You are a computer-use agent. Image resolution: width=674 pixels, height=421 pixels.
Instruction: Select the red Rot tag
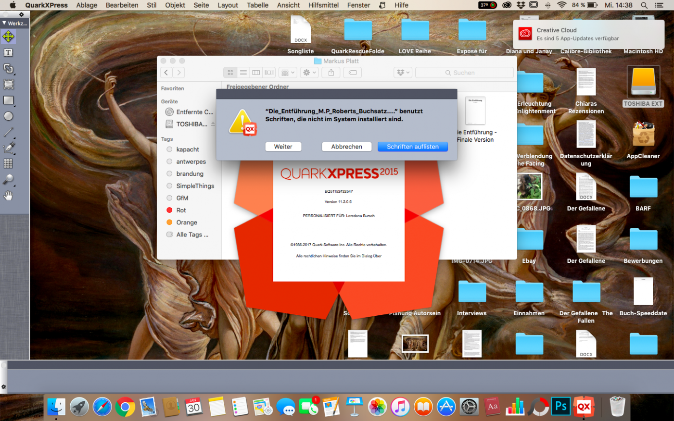coord(177,210)
